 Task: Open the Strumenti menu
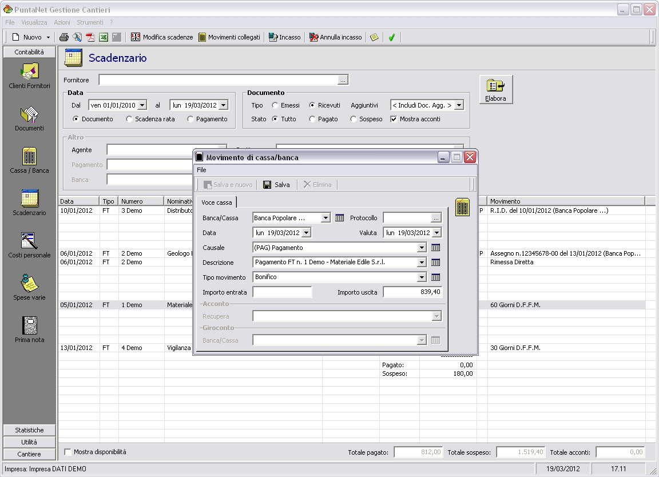(90, 22)
